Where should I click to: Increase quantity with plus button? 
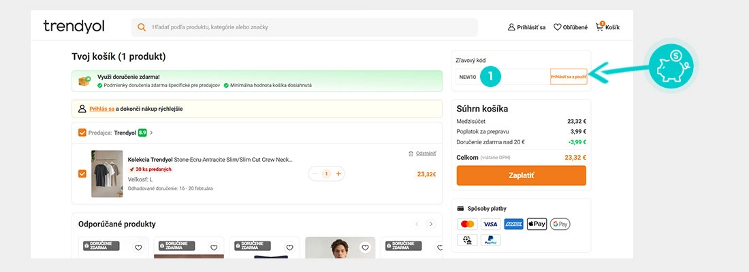[338, 173]
